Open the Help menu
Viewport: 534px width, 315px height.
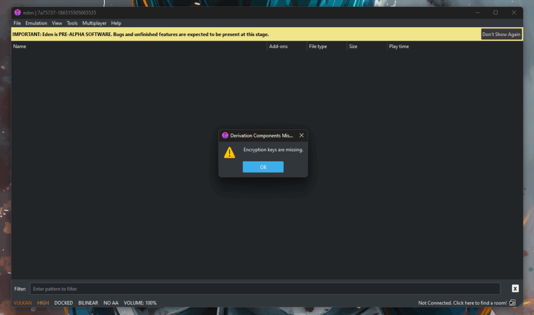pos(116,23)
